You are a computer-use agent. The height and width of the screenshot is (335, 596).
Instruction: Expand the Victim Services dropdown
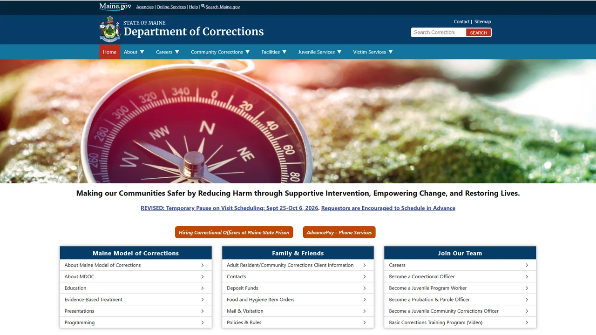tap(373, 52)
